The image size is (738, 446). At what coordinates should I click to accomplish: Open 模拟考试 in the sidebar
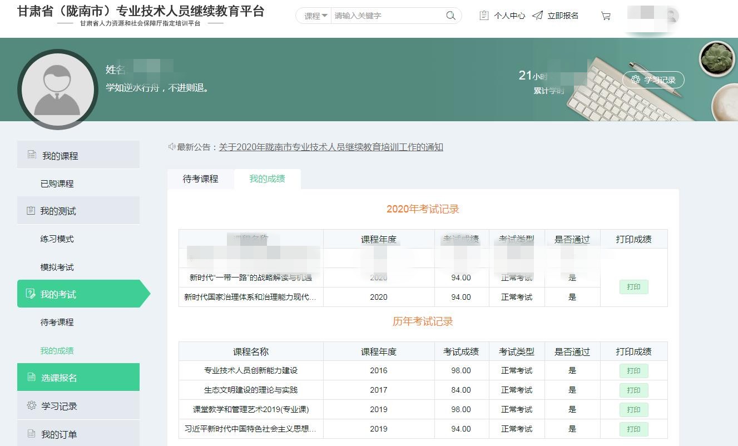[57, 267]
